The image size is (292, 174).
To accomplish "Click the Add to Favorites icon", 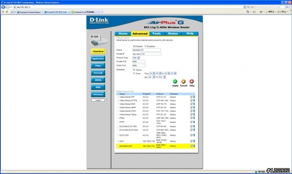I will click(7, 12).
